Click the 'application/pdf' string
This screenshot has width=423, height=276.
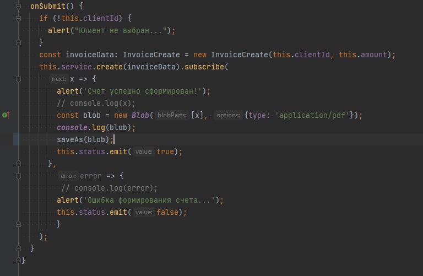tap(312, 116)
